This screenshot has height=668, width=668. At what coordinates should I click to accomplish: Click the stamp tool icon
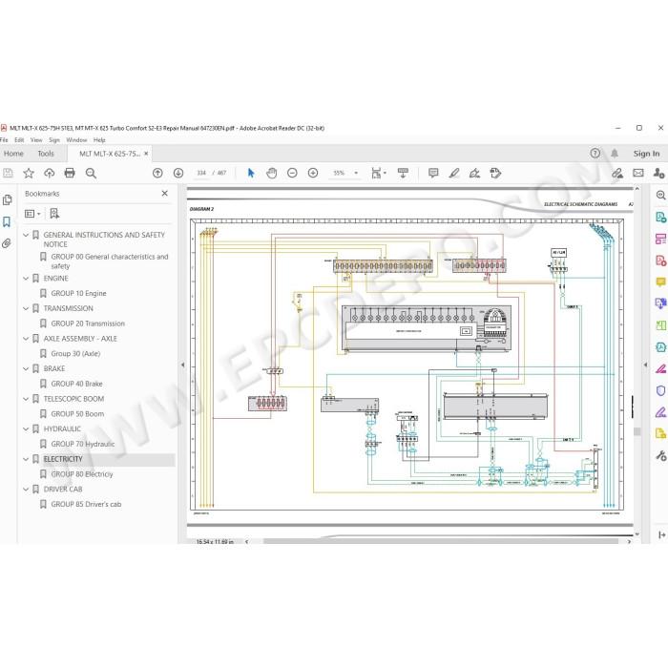point(495,173)
